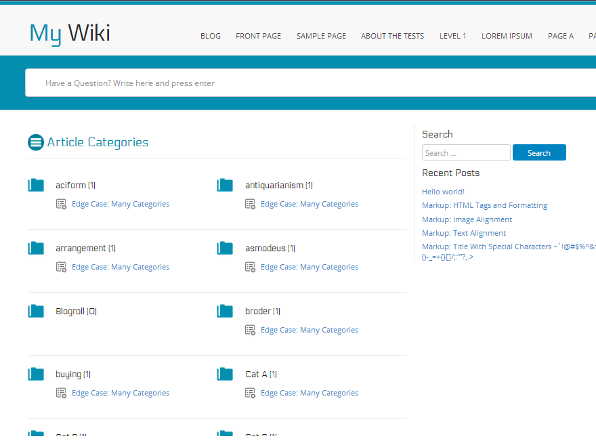The image size is (596, 447).
Task: Open the arrangement category
Action: click(x=85, y=249)
